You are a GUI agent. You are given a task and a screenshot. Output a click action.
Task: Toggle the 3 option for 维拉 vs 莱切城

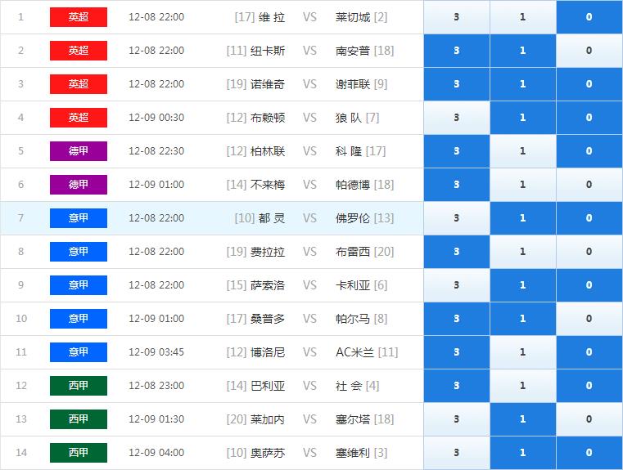click(457, 17)
